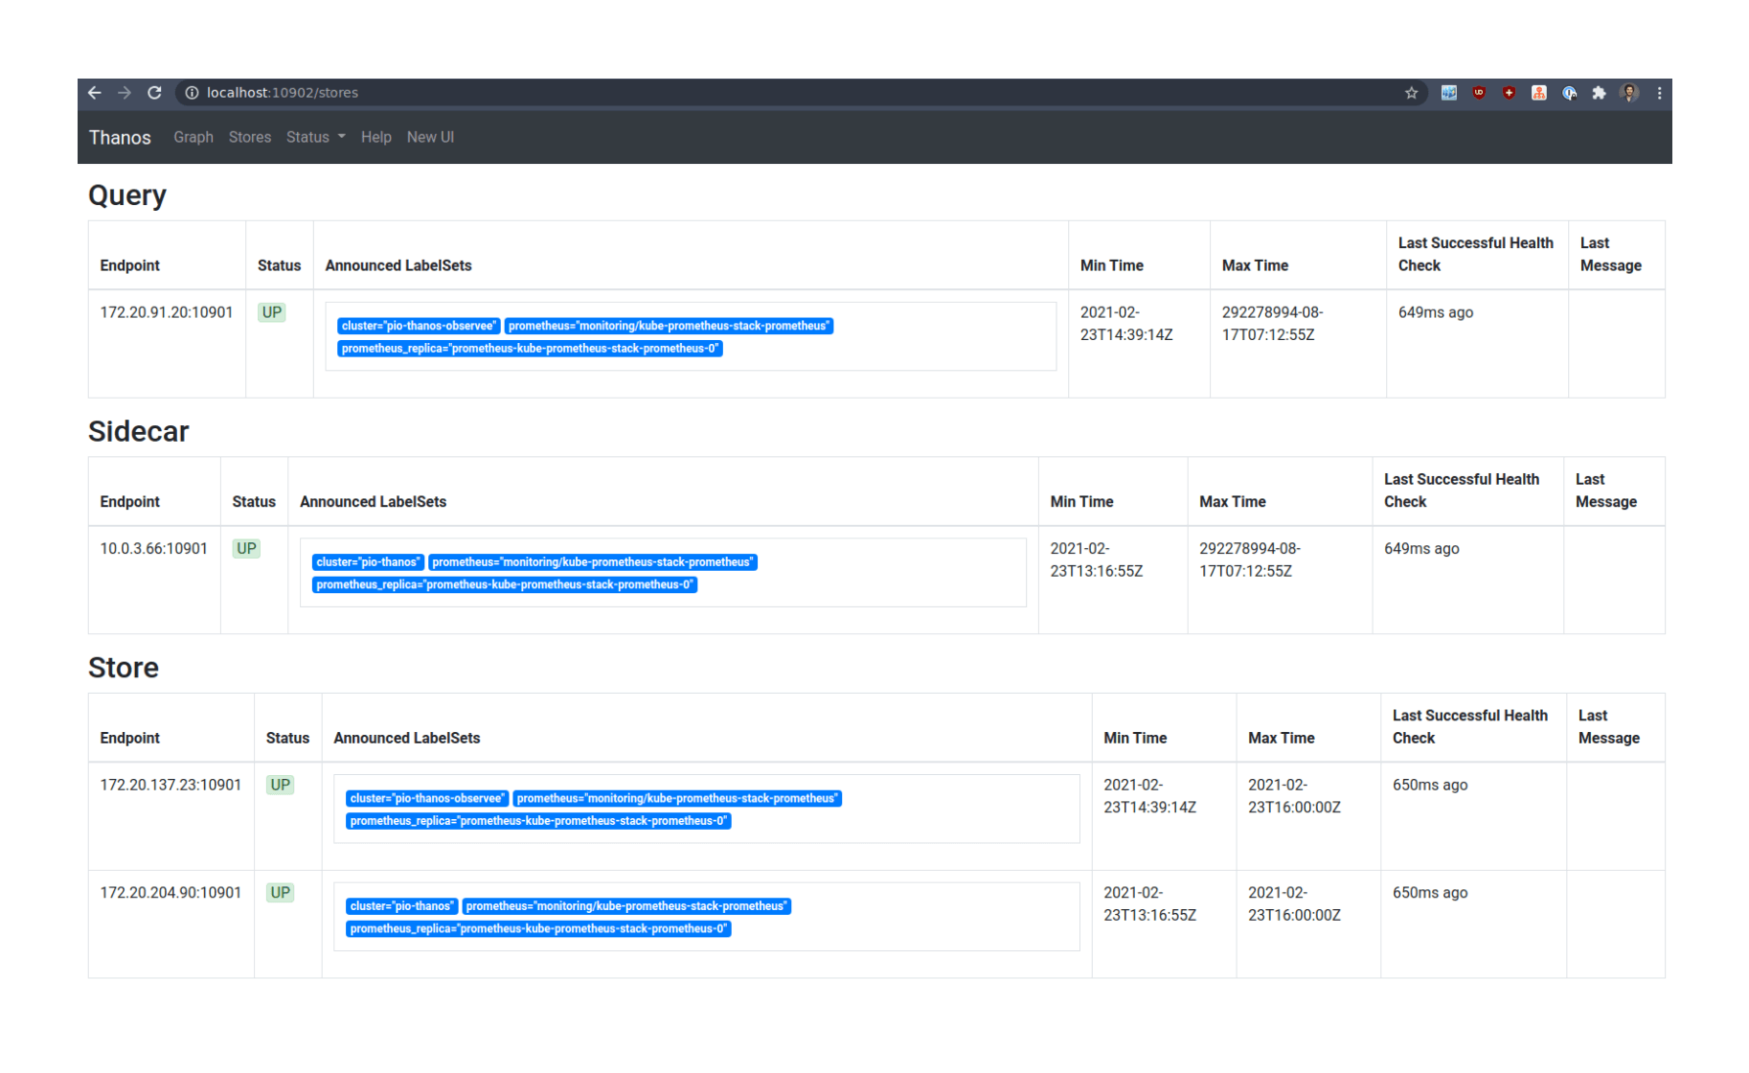Click prometheus= label in the 172.20.137.23 row

[677, 799]
